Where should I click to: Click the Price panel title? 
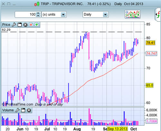pos(6,25)
